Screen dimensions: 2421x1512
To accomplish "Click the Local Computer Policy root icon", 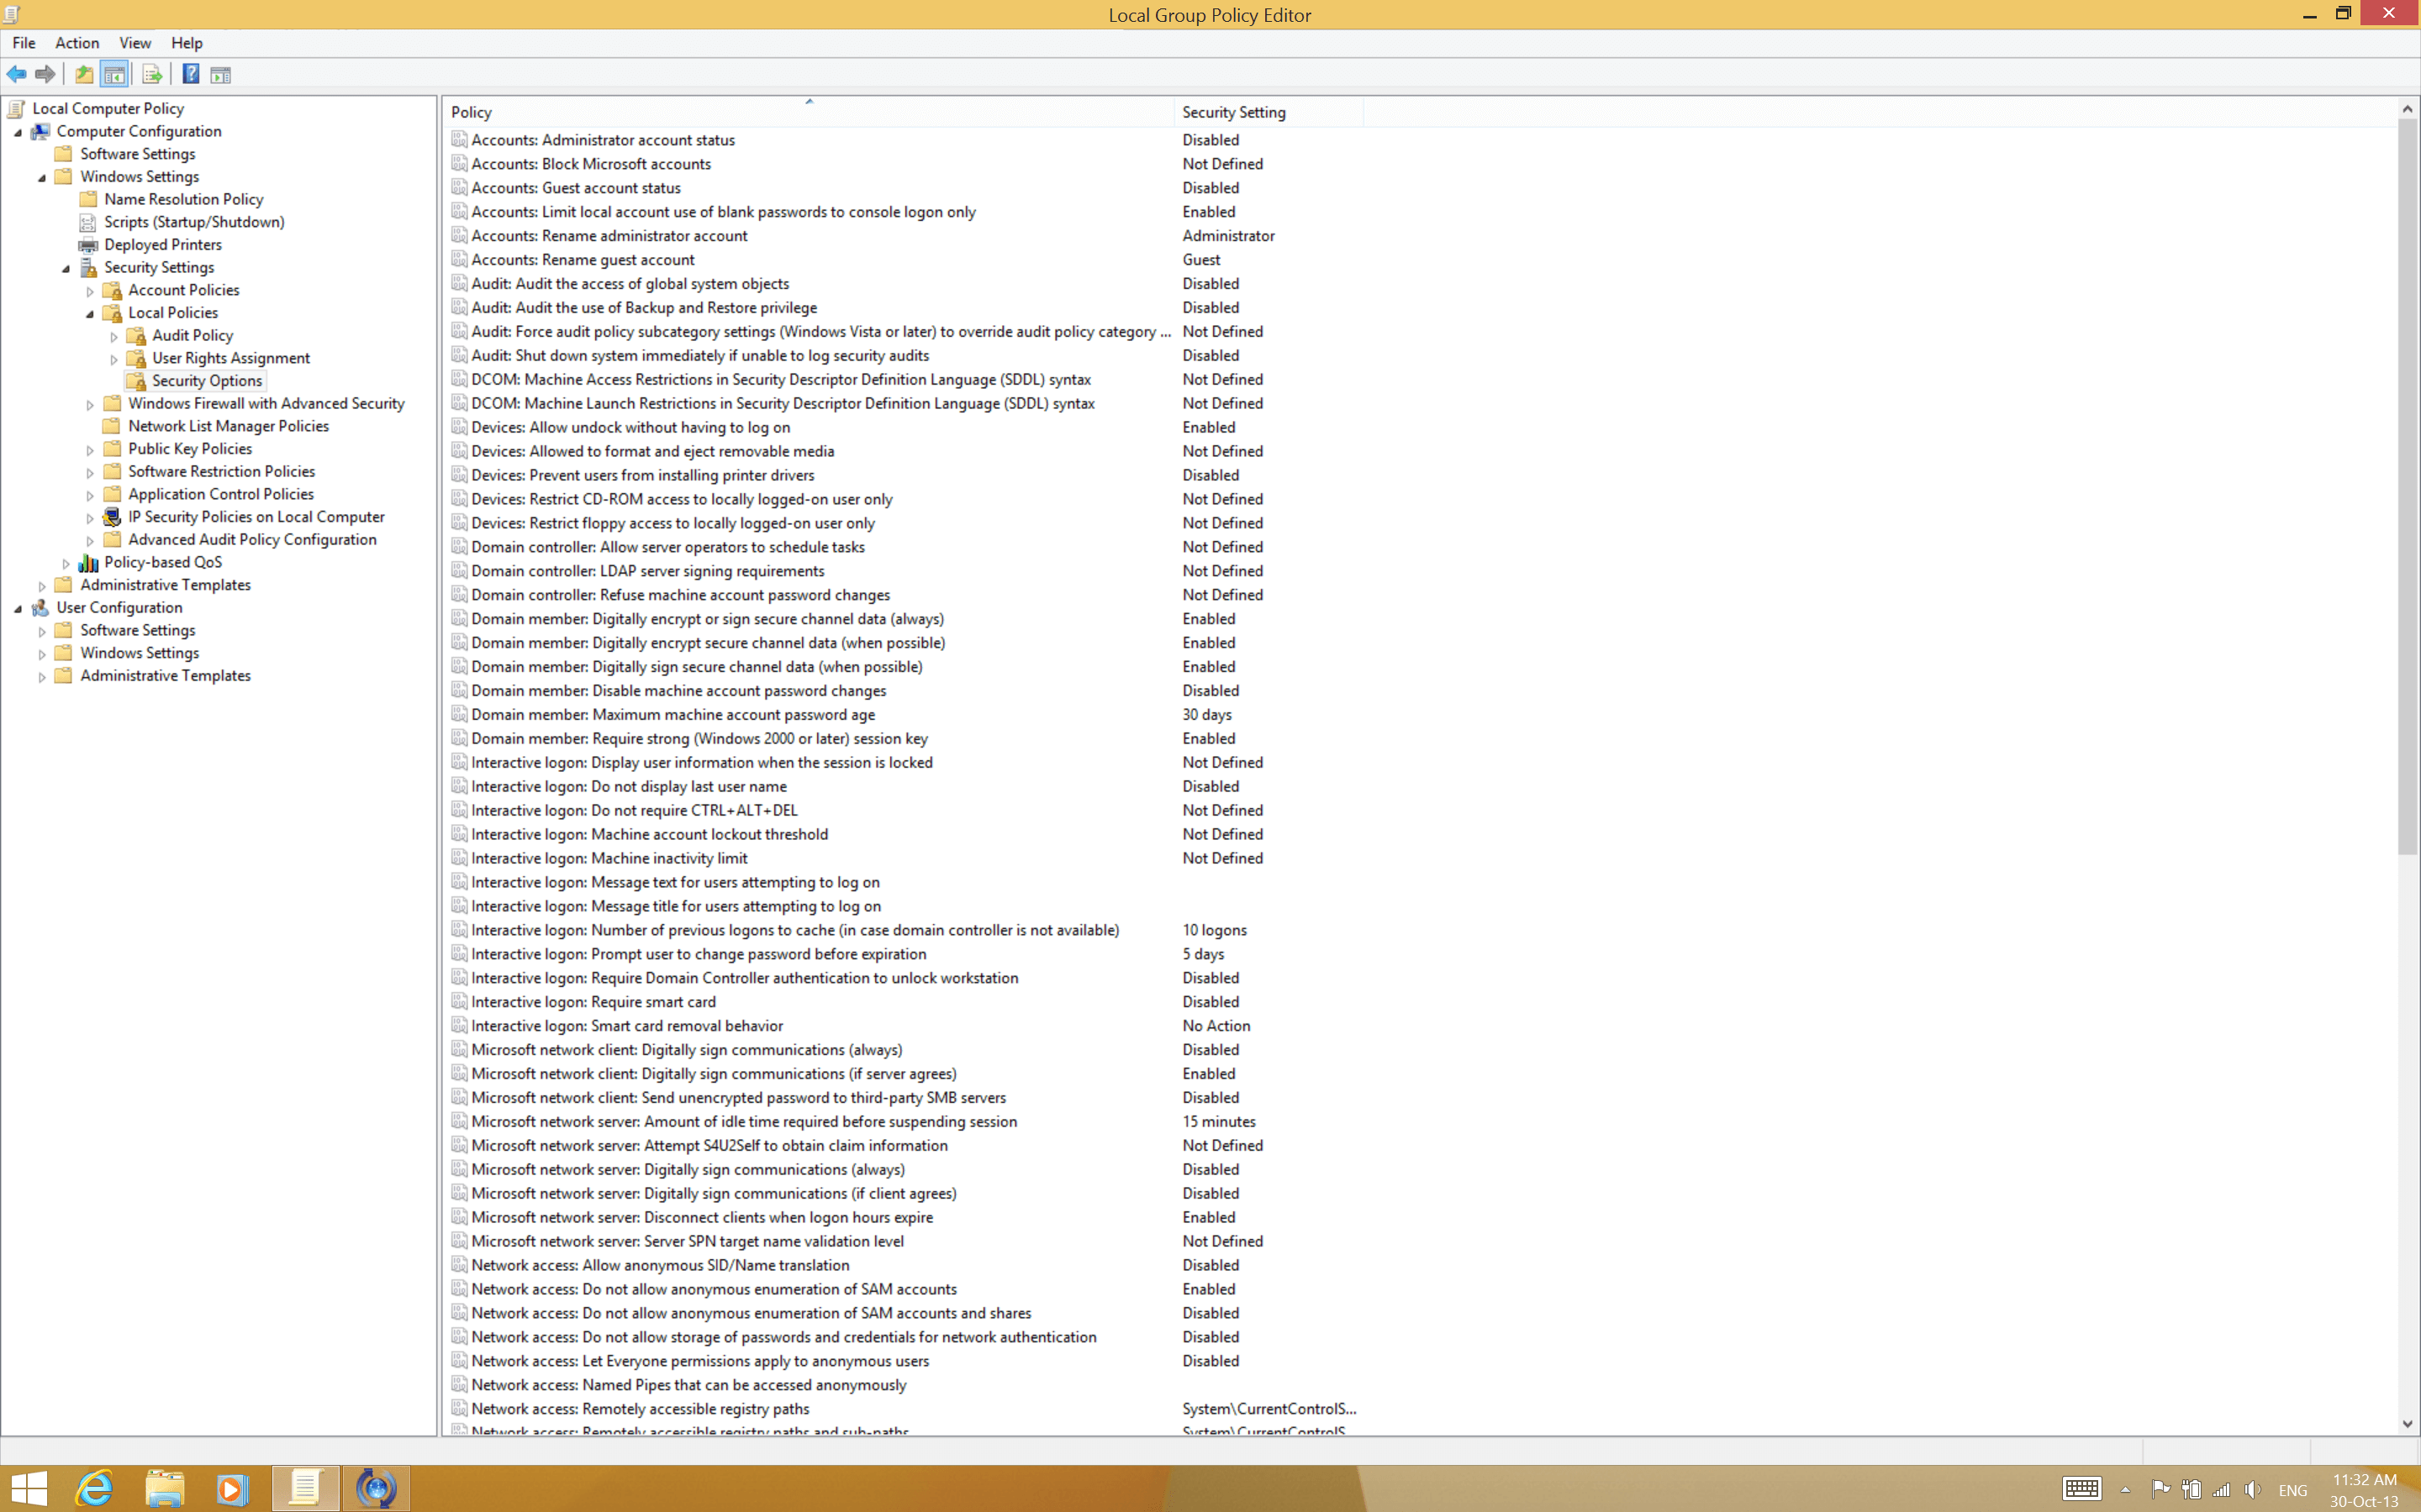I will pyautogui.click(x=17, y=108).
